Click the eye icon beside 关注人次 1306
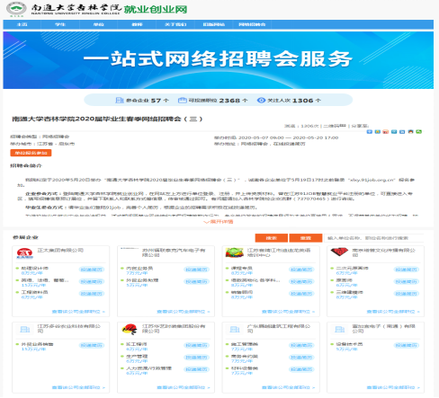 261,101
